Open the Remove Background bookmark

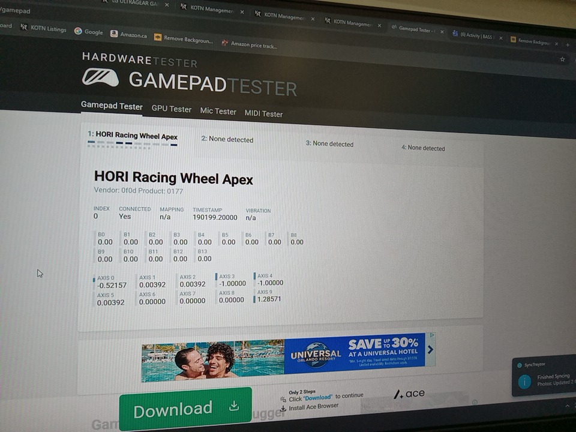[184, 40]
